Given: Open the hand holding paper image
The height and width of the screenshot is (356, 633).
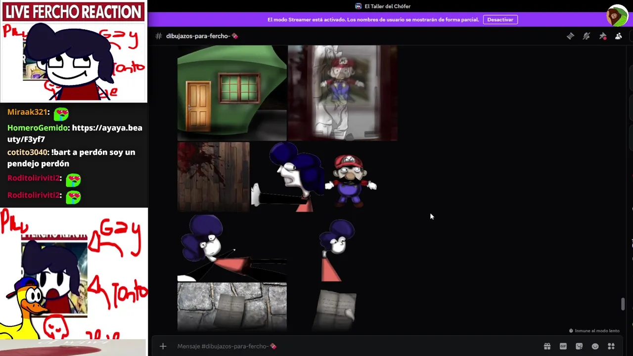Looking at the screenshot, I should point(335,310).
